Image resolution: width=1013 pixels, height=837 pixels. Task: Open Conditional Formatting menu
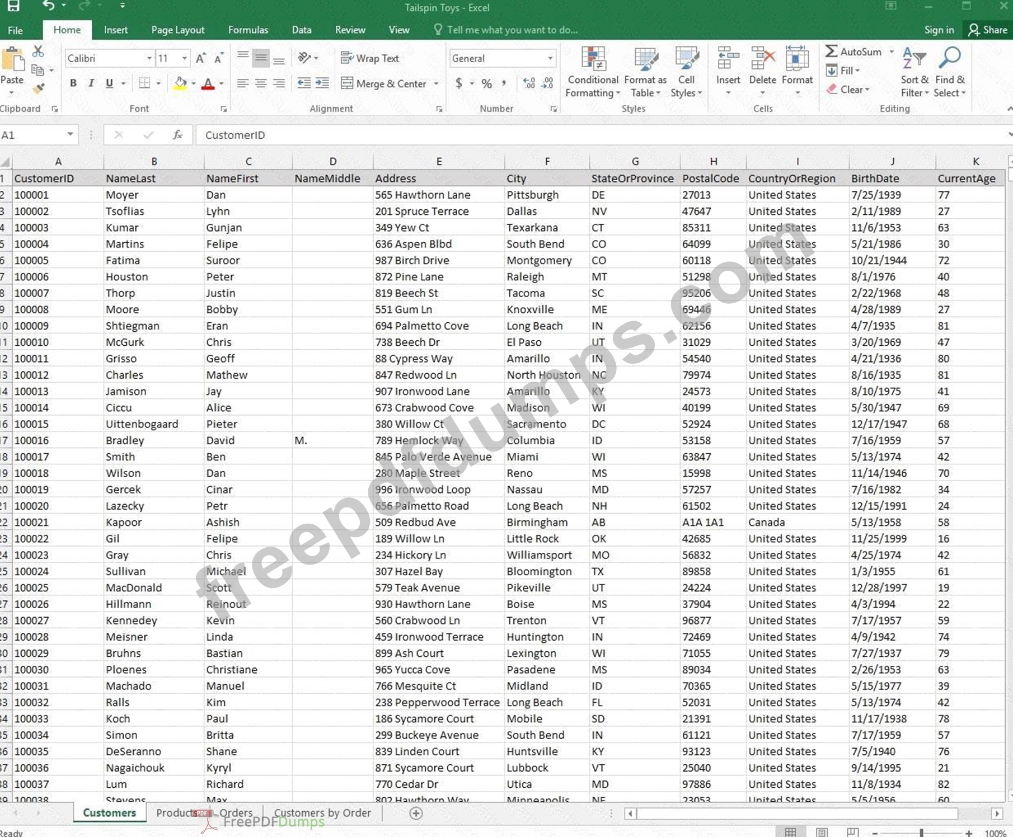pyautogui.click(x=593, y=72)
